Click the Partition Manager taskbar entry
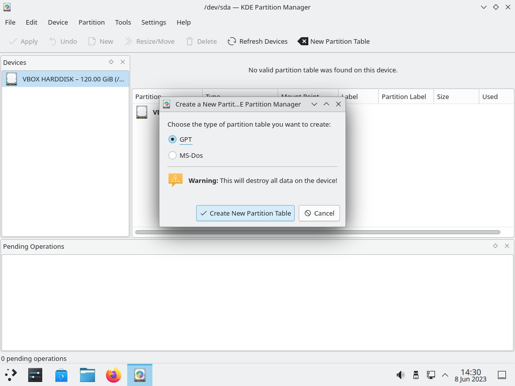Screen dimensions: 515x386 pyautogui.click(x=140, y=375)
